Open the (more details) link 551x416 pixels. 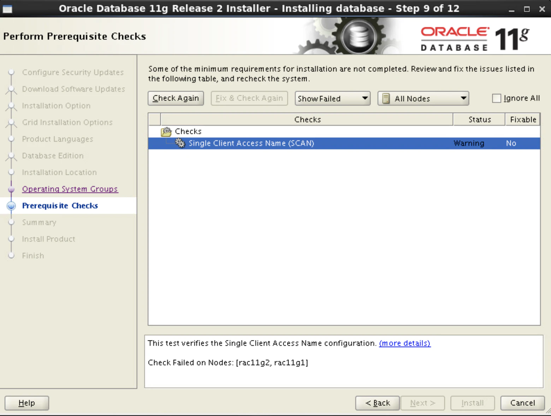[405, 343]
